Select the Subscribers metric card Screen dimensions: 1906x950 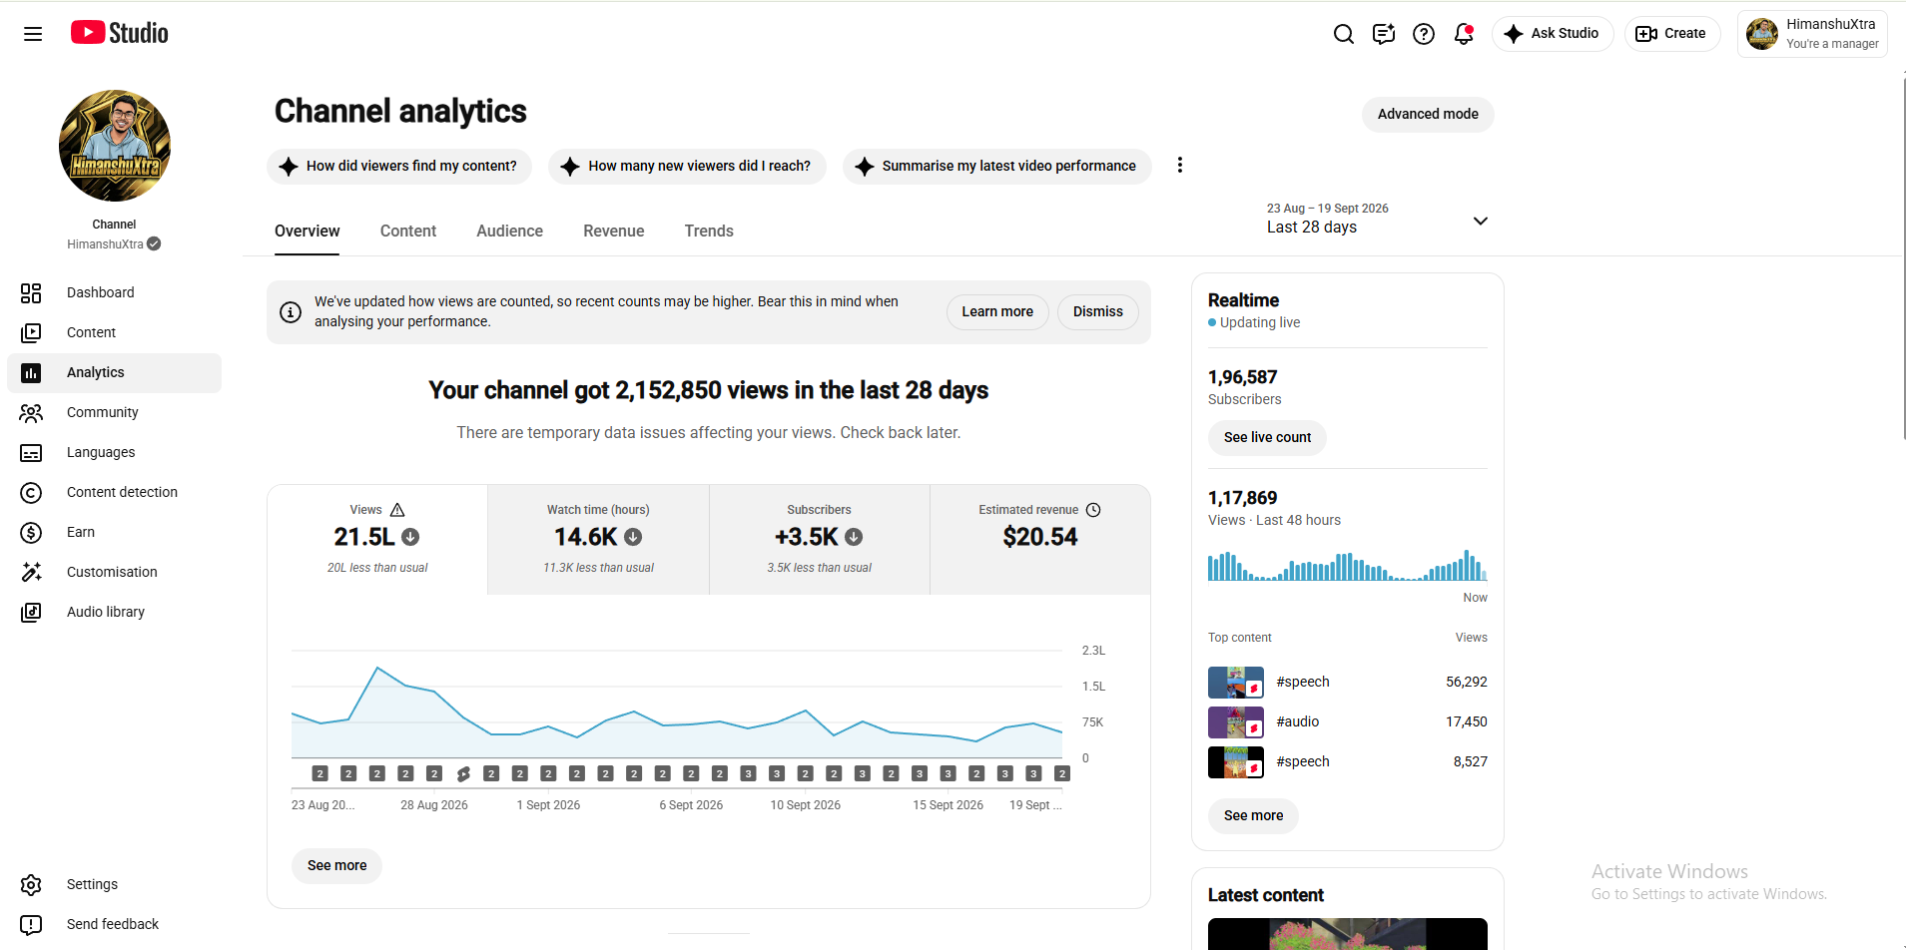click(820, 540)
